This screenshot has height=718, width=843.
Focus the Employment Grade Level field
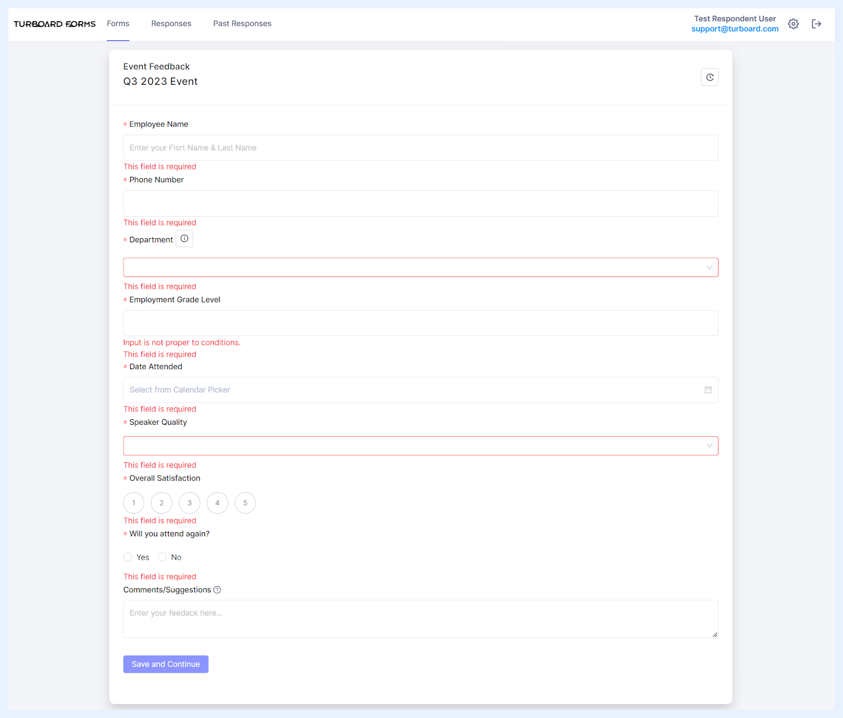pos(420,323)
